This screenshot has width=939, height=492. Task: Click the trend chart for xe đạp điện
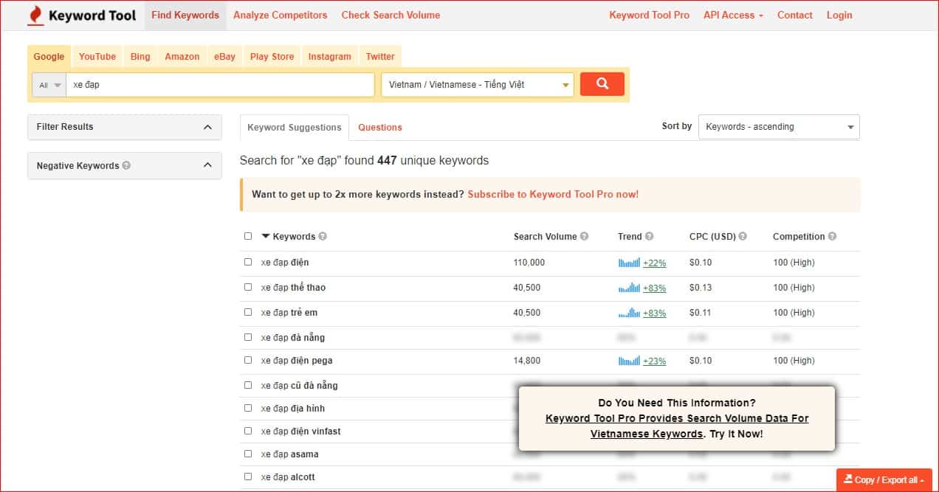[629, 263]
